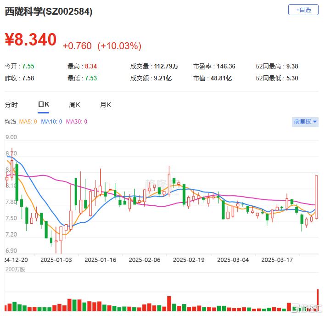Image resolution: width=325 pixels, height=316 pixels.
Task: Switch to the 分时 intraday tab
Action: point(11,105)
